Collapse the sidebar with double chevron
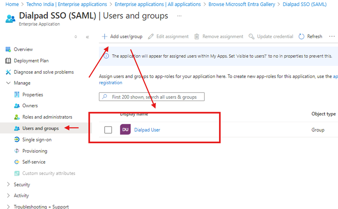Screen dimensions: 338x209 click(x=87, y=37)
